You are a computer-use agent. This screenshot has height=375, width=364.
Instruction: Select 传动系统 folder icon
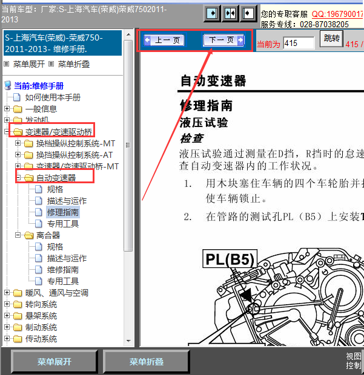[18, 339]
